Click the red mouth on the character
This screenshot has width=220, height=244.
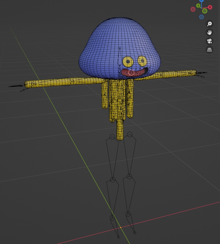click(135, 72)
